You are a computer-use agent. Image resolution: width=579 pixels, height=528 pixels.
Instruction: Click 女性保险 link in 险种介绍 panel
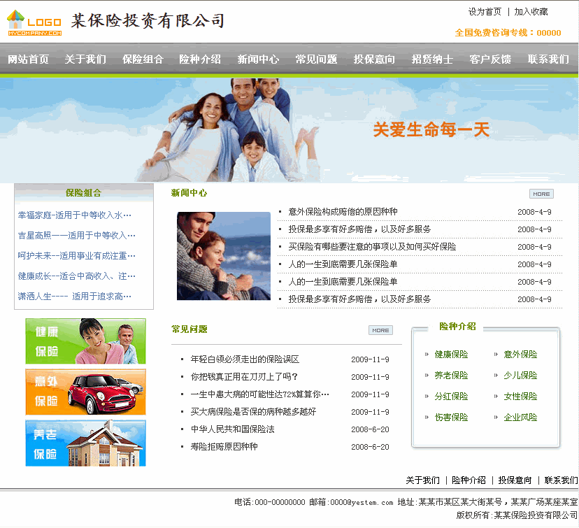pos(520,397)
